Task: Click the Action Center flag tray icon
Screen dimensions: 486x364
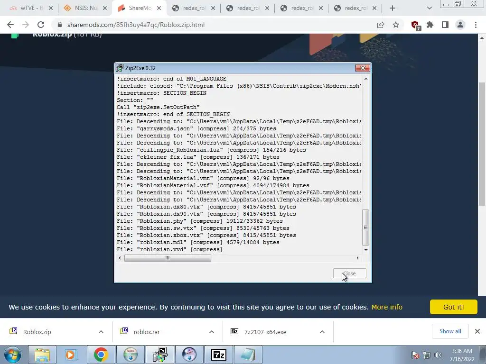Action: pyautogui.click(x=415, y=355)
